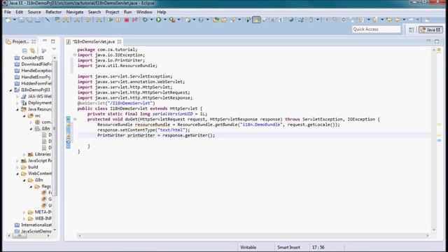The height and width of the screenshot is (252, 448).
Task: Click the red Terminate icon
Action: [x=127, y=20]
